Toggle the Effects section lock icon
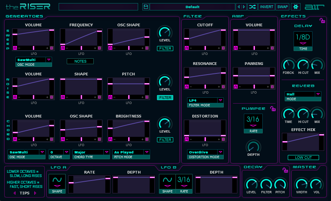This screenshot has width=331, height=201. click(322, 20)
